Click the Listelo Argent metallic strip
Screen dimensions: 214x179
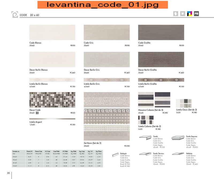[x=52, y=119]
